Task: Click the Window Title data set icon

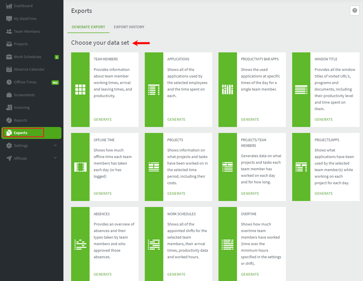Action: (x=301, y=89)
